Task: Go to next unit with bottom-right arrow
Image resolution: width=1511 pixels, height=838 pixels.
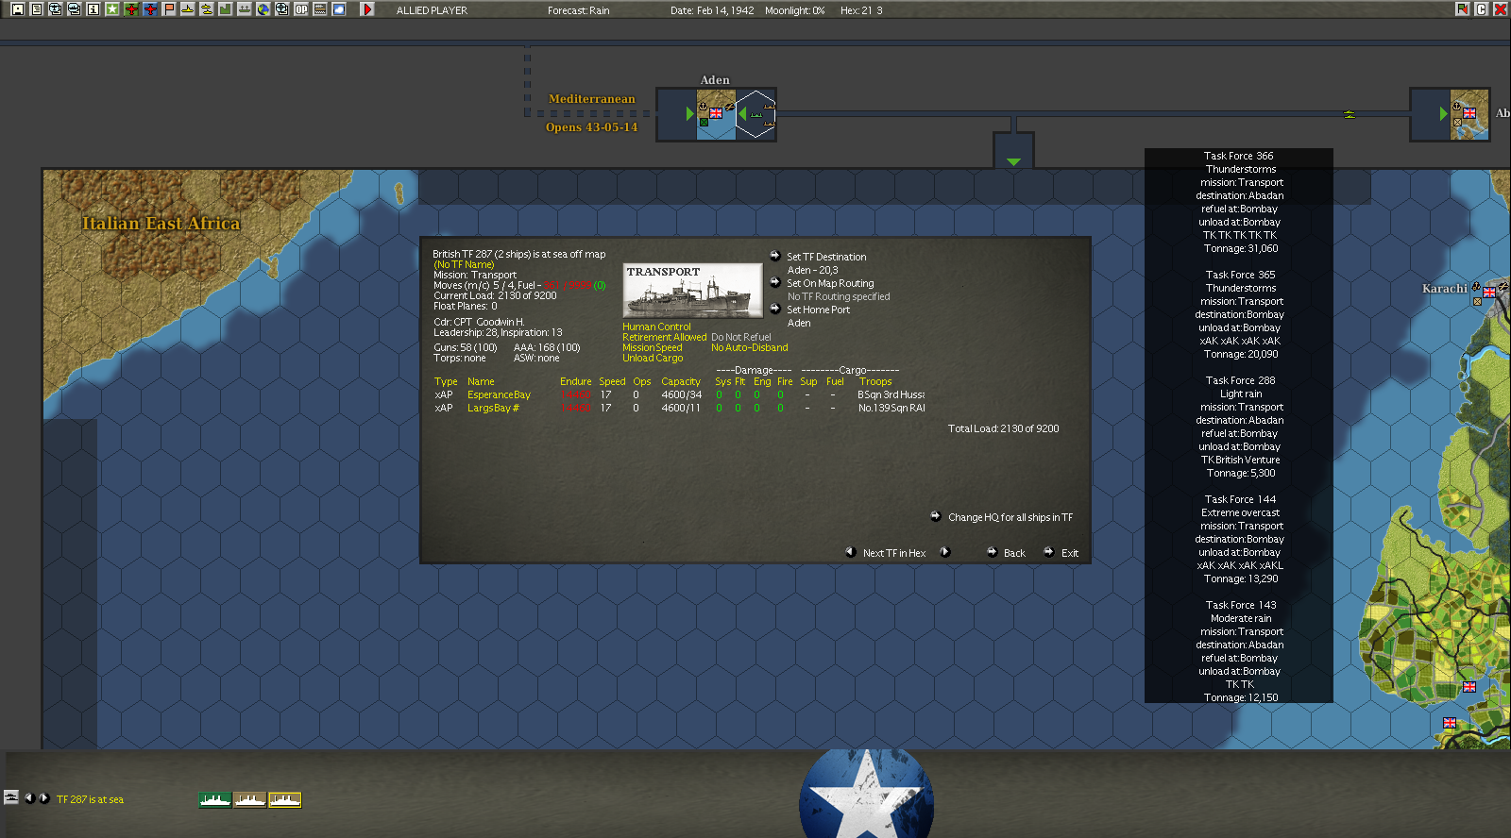Action: [x=43, y=798]
